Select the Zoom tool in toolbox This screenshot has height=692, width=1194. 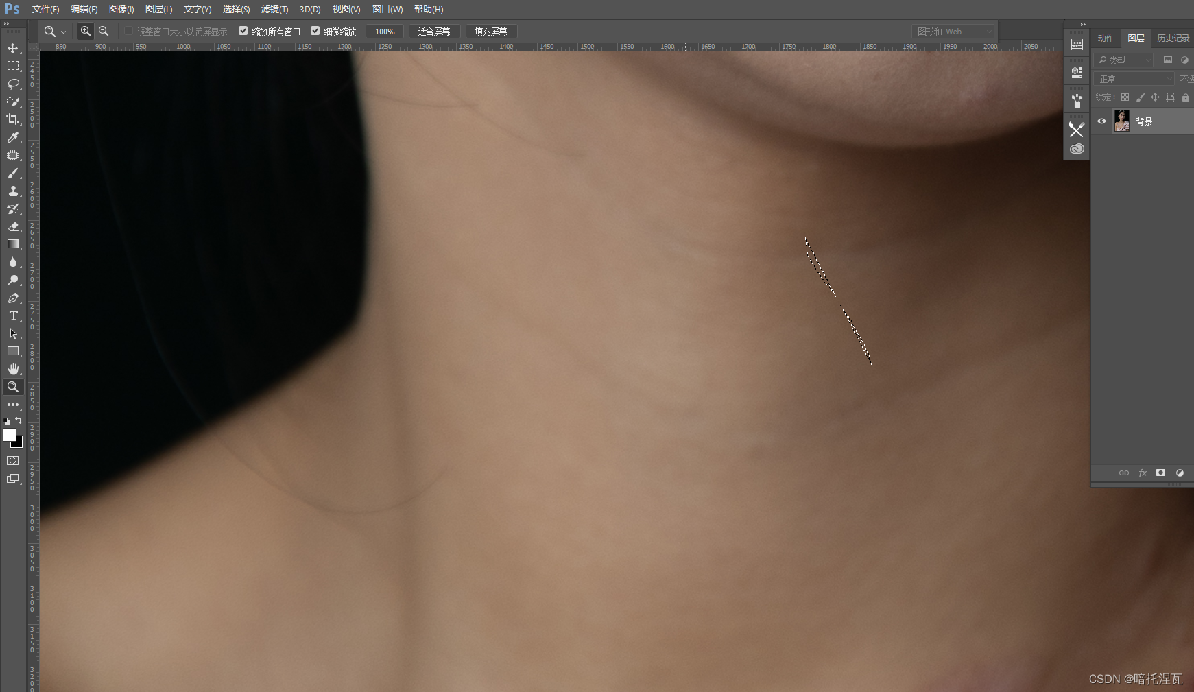click(x=13, y=387)
